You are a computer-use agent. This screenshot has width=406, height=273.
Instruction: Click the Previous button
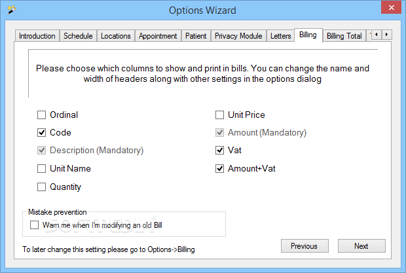tap(304, 246)
